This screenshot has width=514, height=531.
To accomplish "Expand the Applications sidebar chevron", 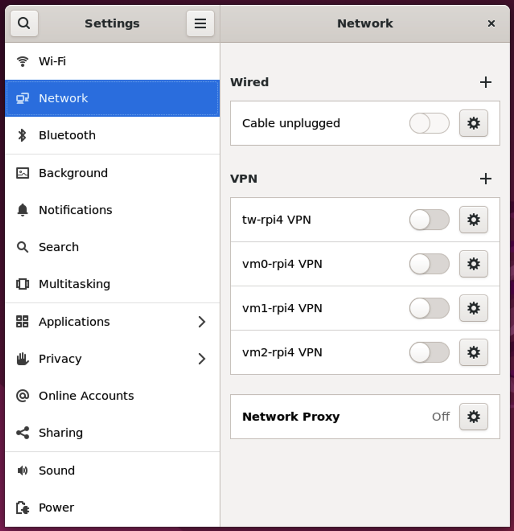I will click(x=202, y=322).
